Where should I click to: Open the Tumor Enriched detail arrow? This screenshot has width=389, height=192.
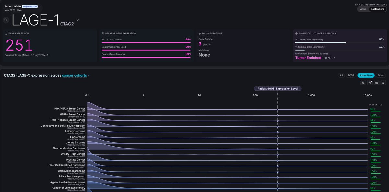[334, 58]
